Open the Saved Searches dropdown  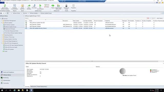[x=23, y=7]
